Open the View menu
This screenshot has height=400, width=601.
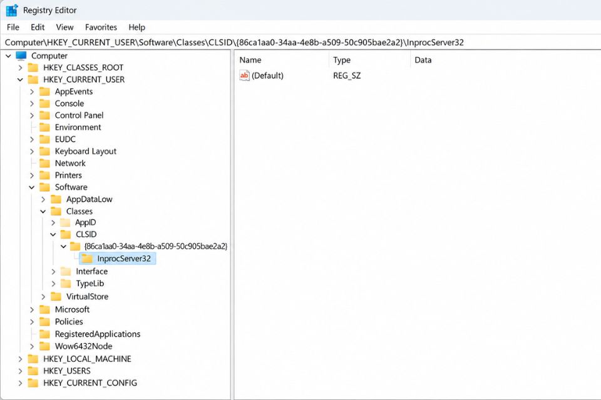[64, 27]
